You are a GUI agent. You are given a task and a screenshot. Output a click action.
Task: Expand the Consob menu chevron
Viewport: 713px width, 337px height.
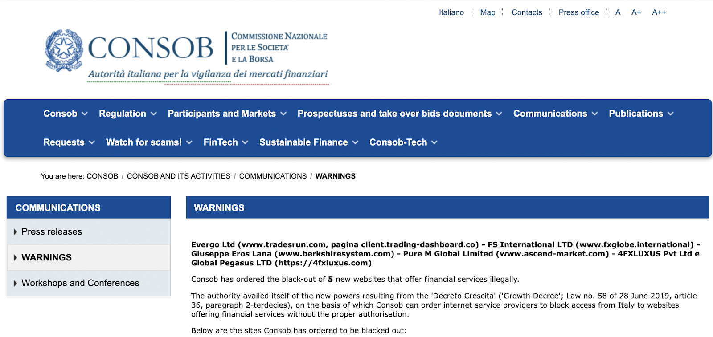[x=85, y=114]
